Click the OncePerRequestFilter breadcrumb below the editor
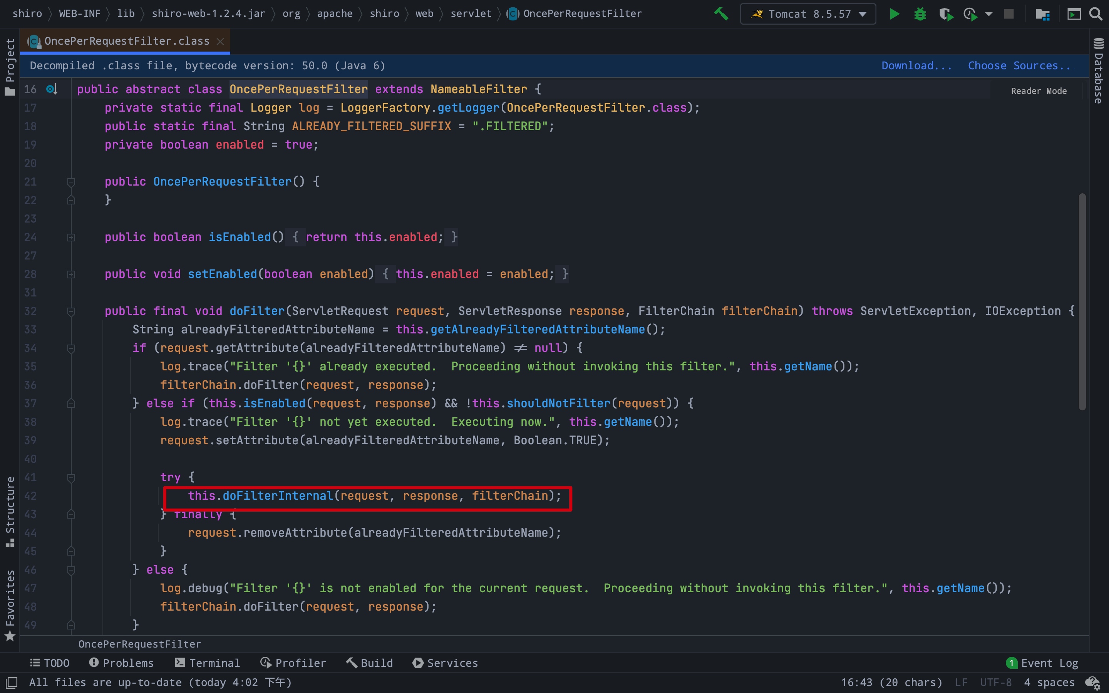This screenshot has height=693, width=1109. 139,644
